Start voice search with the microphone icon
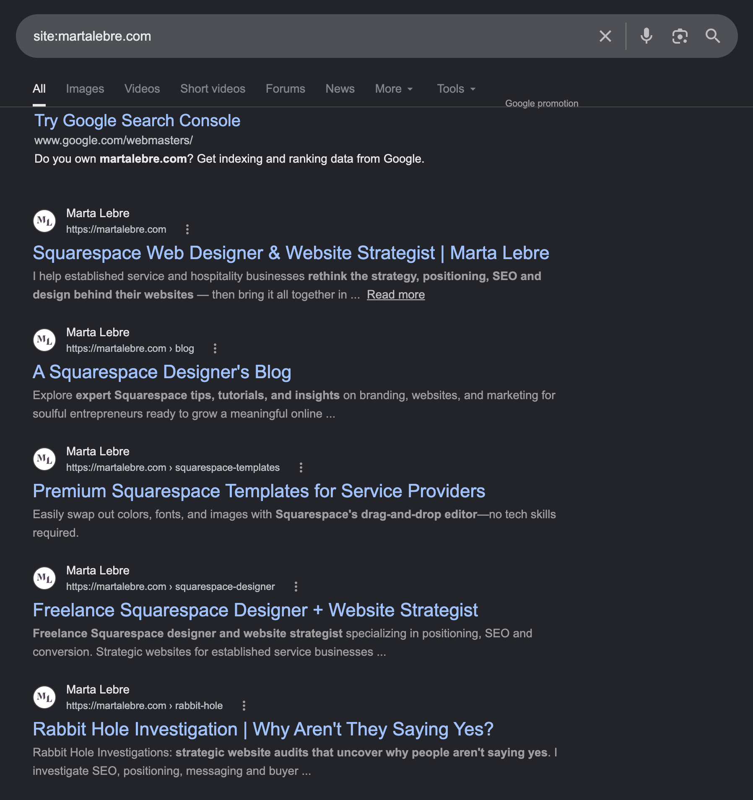 tap(646, 36)
